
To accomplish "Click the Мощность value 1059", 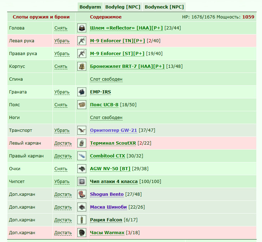I will point(248,17).
